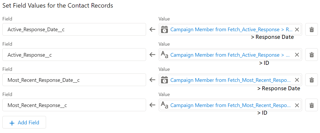Open Fetch_Most_Recent_Response value pill in last row

(x=231, y=105)
